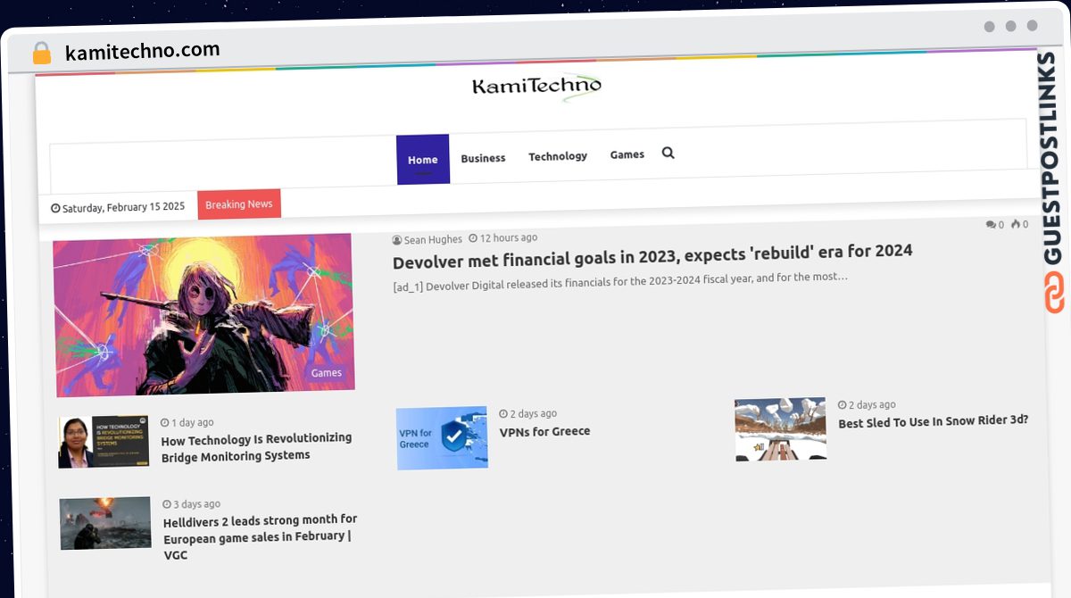
Task: Click the '12 hours ago' timestamp
Action: pyautogui.click(x=509, y=238)
